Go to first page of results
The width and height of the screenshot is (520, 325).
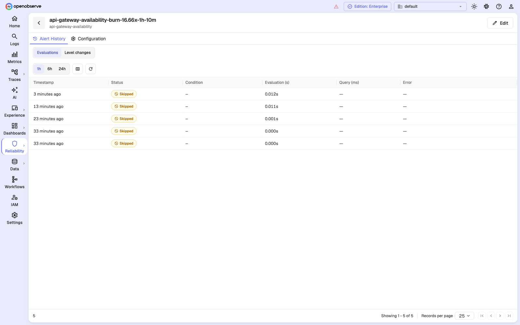click(482, 316)
